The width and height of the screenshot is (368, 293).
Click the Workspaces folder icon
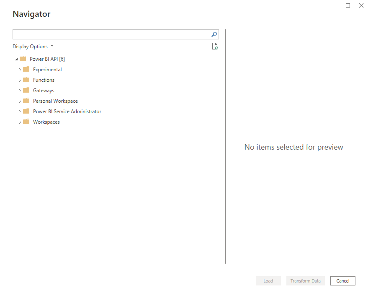pos(26,122)
